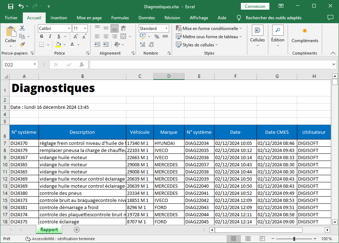Viewport: 339px width, 243px height.
Task: Open the Calibri font name dropdown
Action: (x=69, y=28)
